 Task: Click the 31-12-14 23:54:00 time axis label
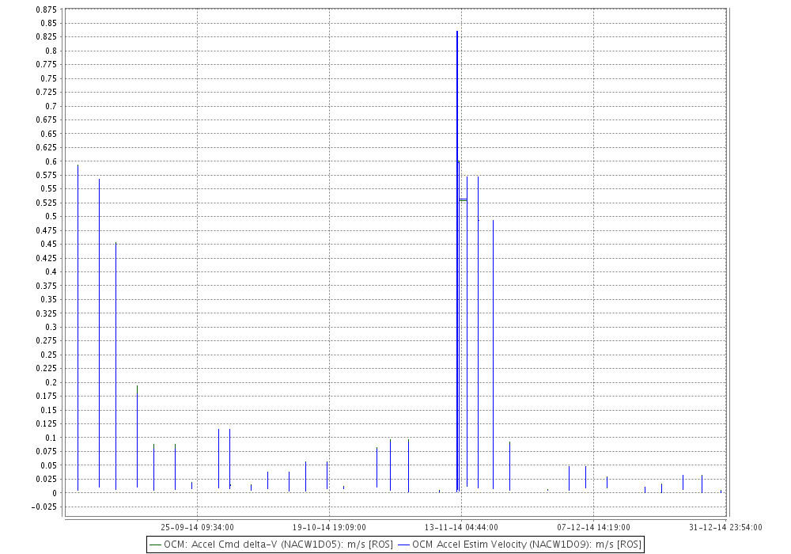[x=725, y=527]
